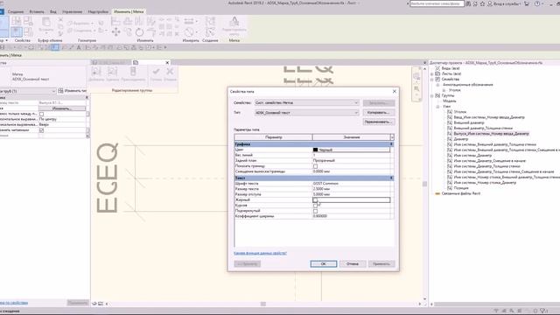Toggle the unchecked checkbox in the properties palette
The image size is (560, 315).
[41, 114]
